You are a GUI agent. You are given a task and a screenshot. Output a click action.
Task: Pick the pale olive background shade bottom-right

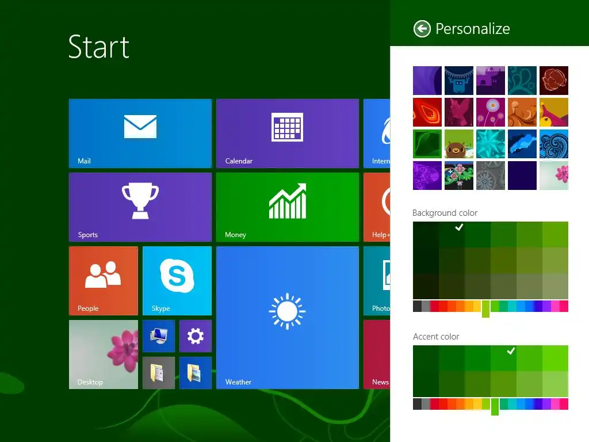point(555,287)
